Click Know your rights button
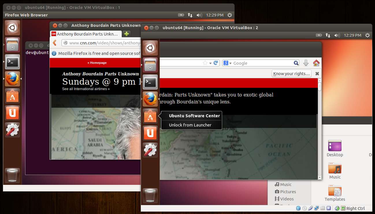Viewport: 375px width, 214px height. click(292, 74)
